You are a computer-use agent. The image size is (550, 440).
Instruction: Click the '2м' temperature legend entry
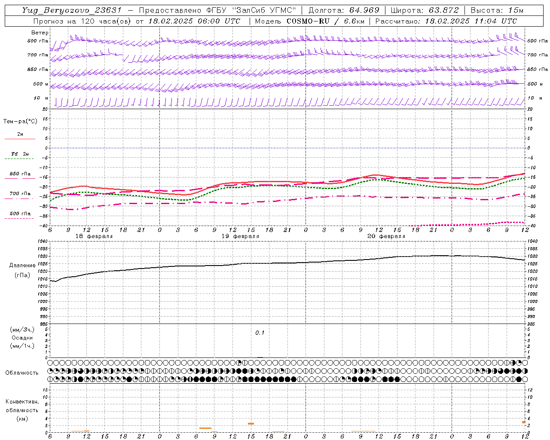tap(20, 134)
